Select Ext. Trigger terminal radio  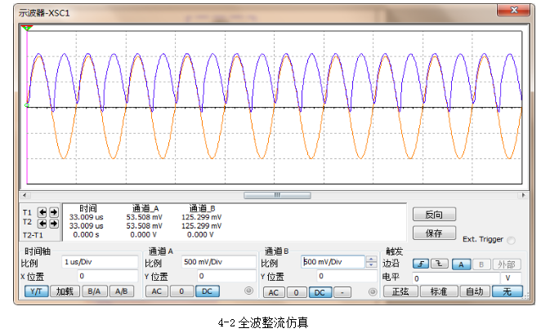click(512, 240)
